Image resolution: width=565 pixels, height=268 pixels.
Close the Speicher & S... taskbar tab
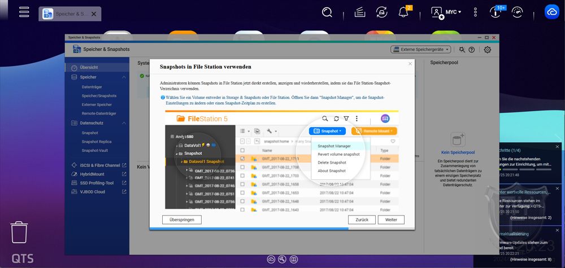pos(94,14)
